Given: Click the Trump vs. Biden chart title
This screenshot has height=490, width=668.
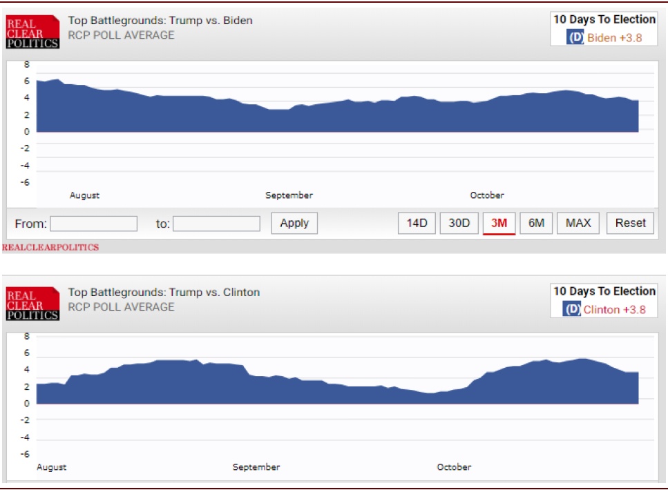Looking at the screenshot, I should [160, 21].
